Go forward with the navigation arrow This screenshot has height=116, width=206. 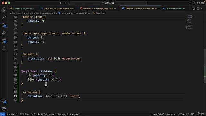[x=65, y=3]
